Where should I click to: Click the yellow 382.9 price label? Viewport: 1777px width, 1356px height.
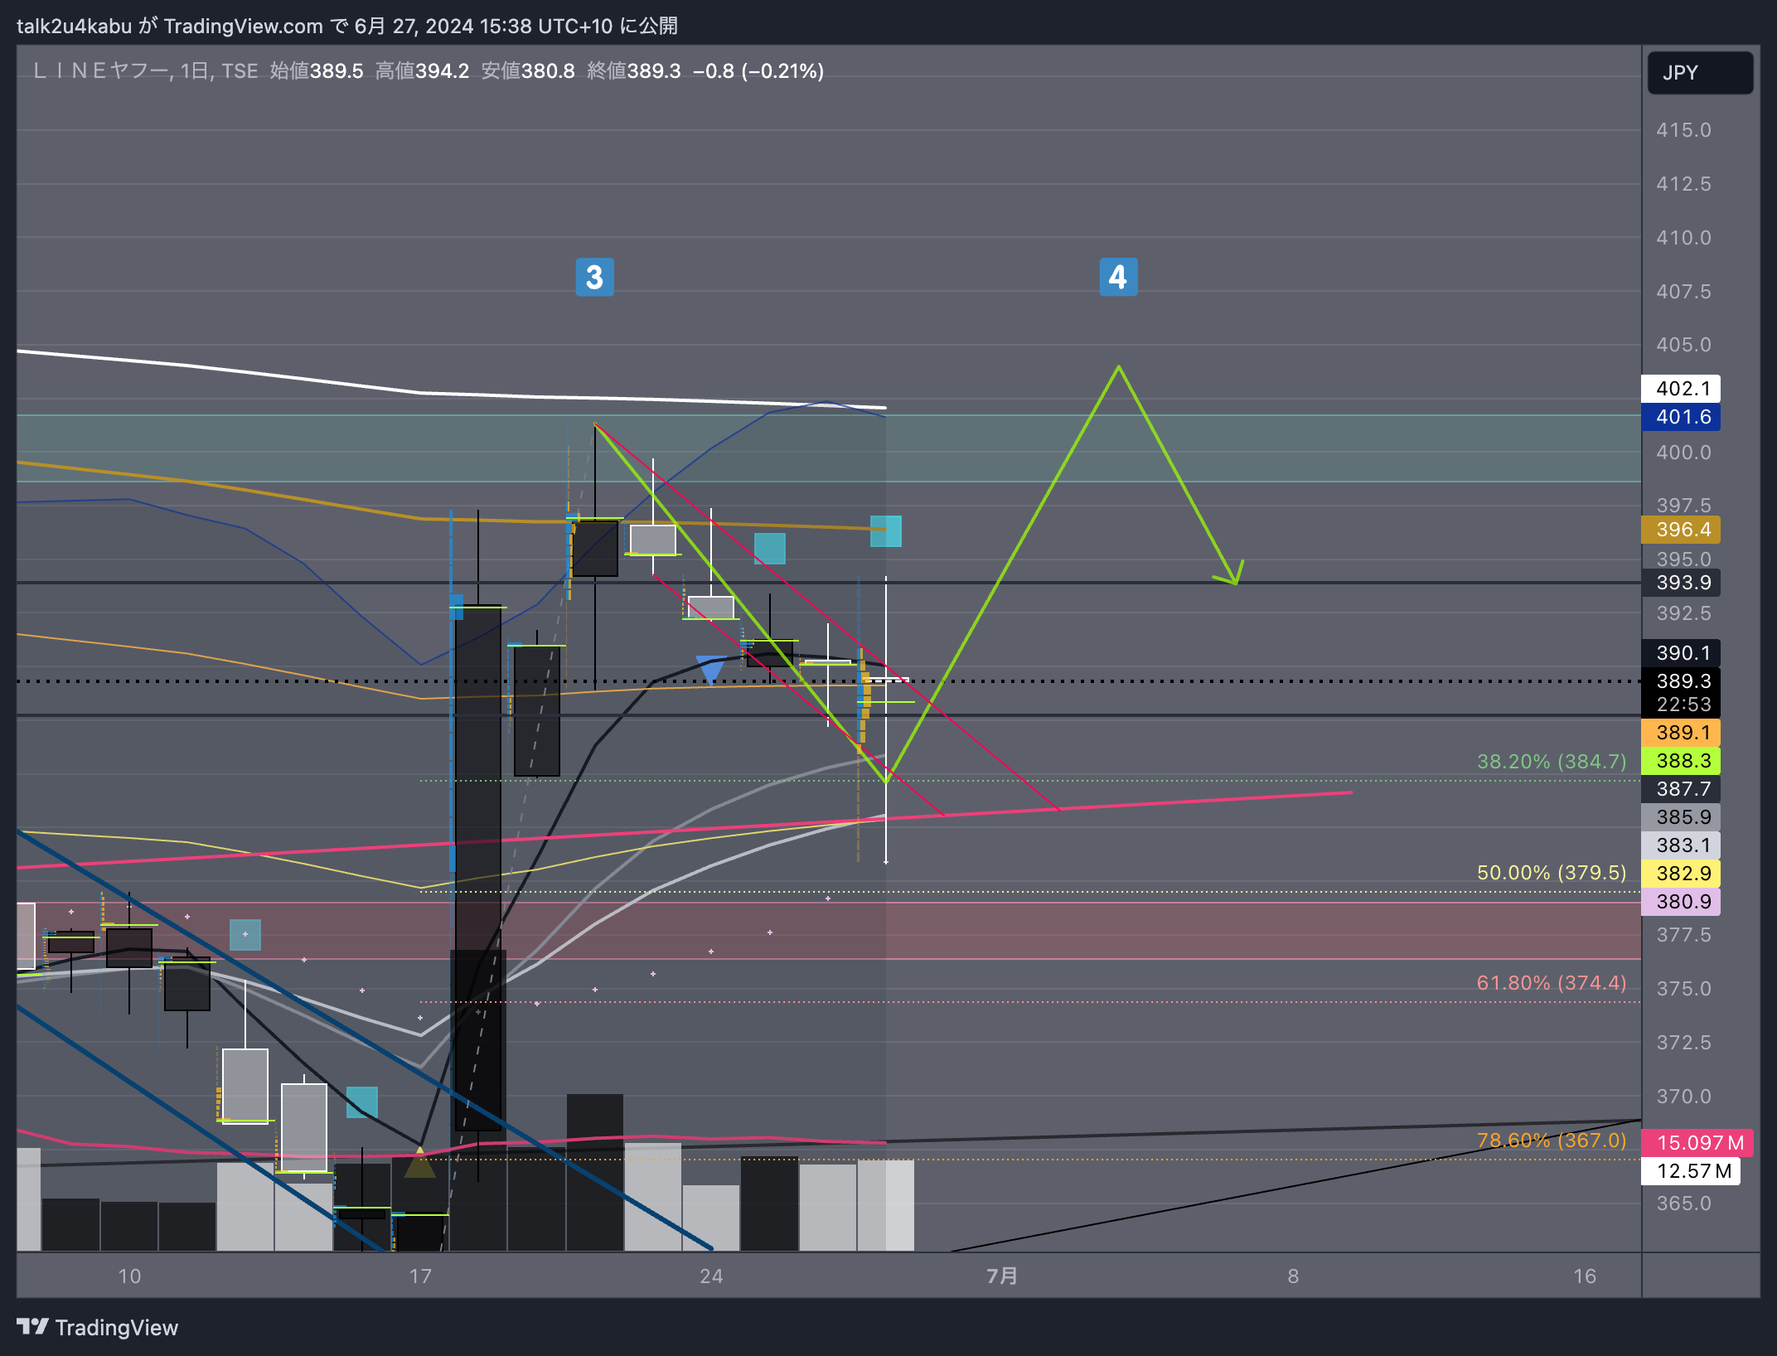coord(1681,874)
